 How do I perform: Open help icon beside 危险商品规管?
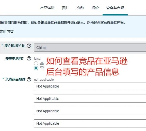point(29,79)
